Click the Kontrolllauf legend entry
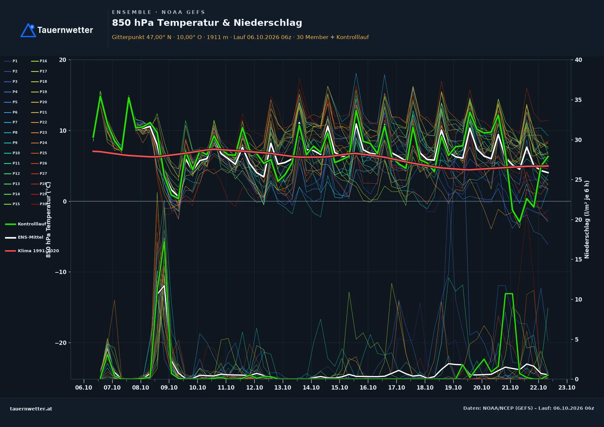 (x=26, y=224)
